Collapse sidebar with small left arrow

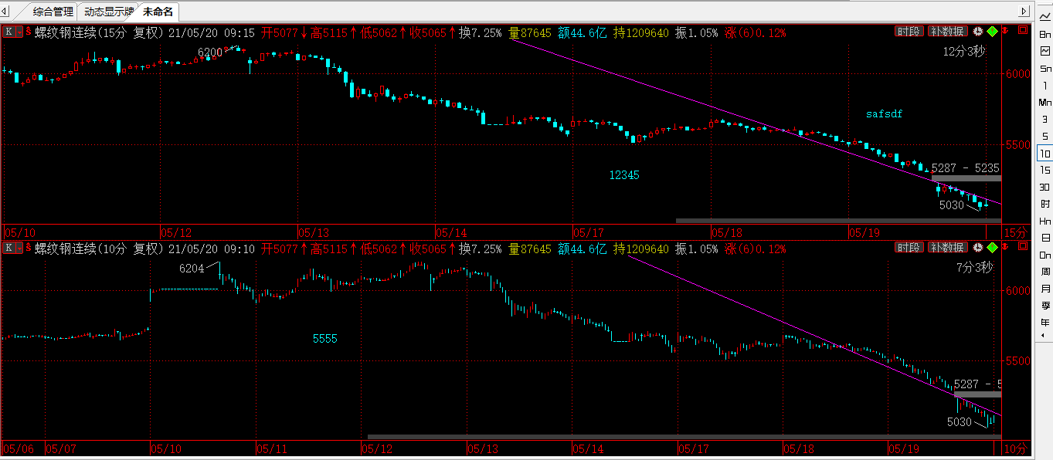click(x=1045, y=337)
